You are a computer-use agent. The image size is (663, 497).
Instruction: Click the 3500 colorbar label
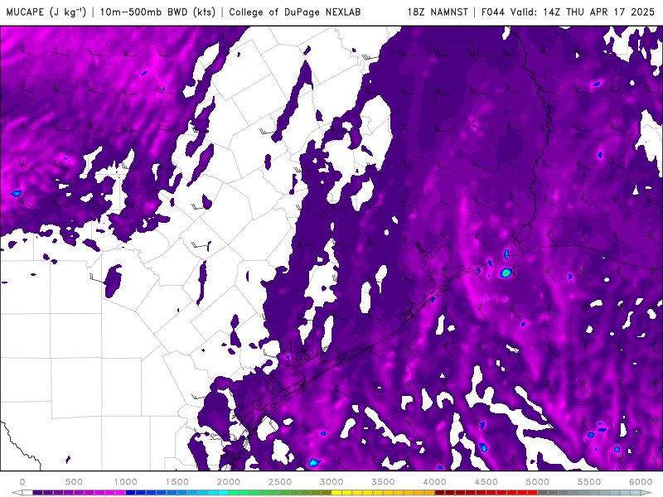click(x=383, y=482)
